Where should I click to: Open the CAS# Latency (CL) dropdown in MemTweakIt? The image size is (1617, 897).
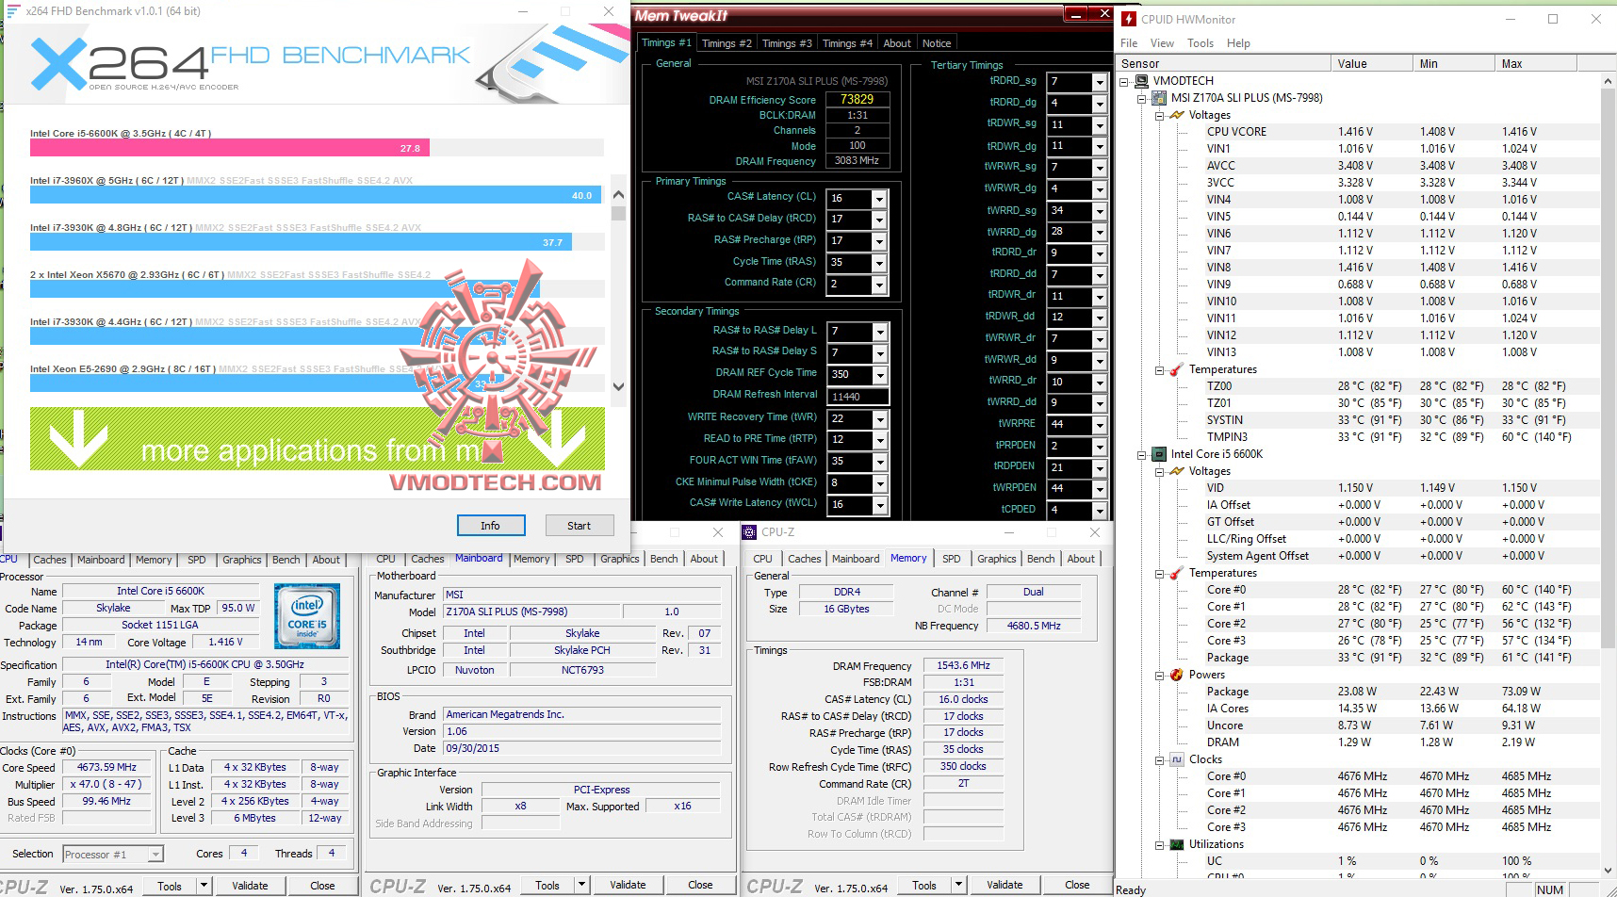coord(879,199)
